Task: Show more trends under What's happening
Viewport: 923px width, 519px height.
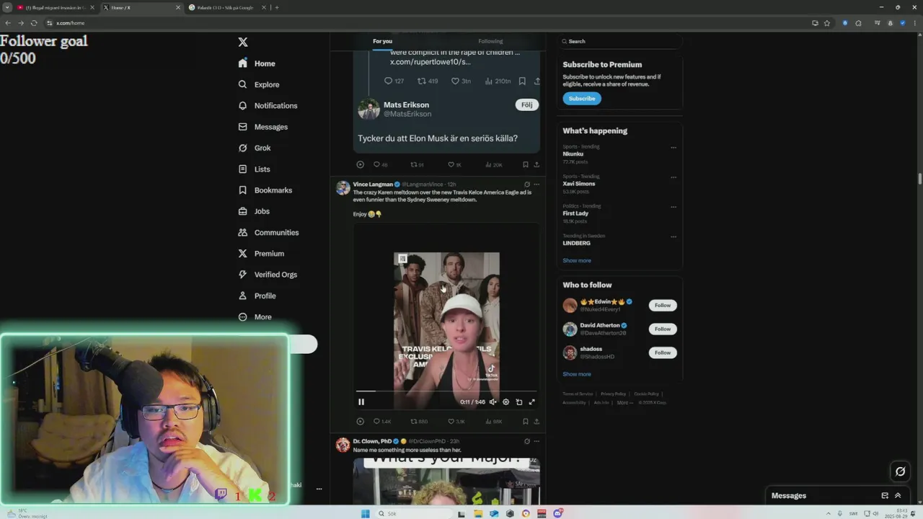Action: point(577,261)
